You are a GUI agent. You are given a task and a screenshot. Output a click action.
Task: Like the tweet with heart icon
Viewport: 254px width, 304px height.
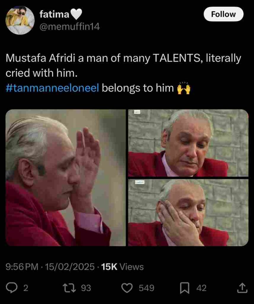[127, 288]
